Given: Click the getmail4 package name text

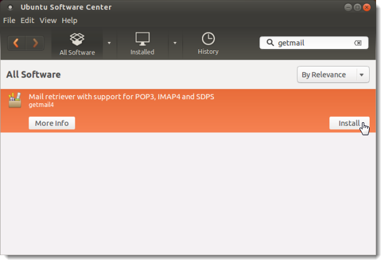Looking at the screenshot, I should (x=41, y=105).
